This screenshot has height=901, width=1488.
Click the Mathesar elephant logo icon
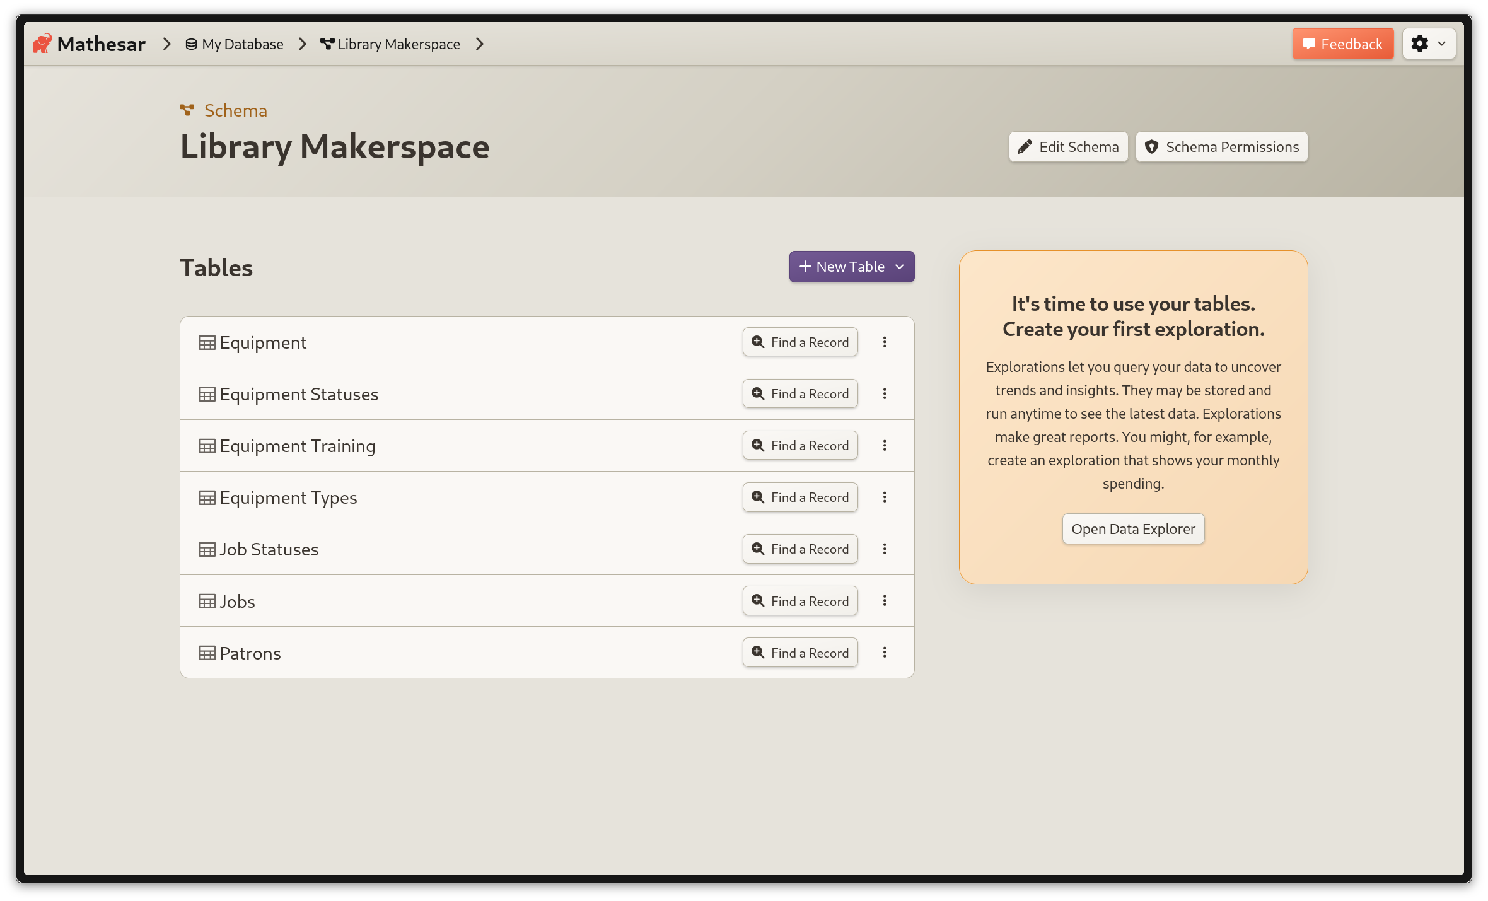click(42, 44)
